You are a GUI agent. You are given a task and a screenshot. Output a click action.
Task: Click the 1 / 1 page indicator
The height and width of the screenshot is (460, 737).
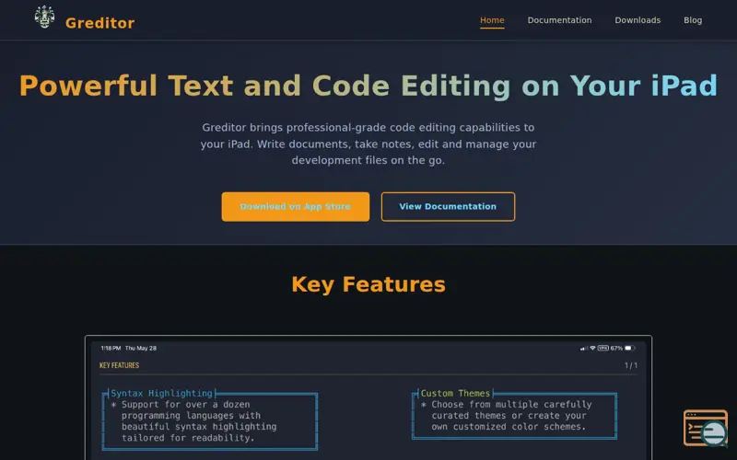pos(631,365)
